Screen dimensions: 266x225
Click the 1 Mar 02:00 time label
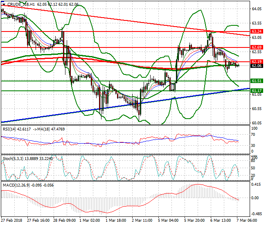[x=90, y=220]
